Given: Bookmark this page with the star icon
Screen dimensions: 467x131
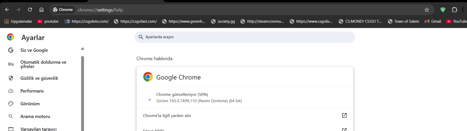Looking at the screenshot, I should (x=427, y=10).
